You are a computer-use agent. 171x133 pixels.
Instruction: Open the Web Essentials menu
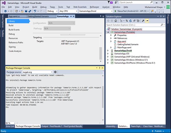[x=80, y=7]
